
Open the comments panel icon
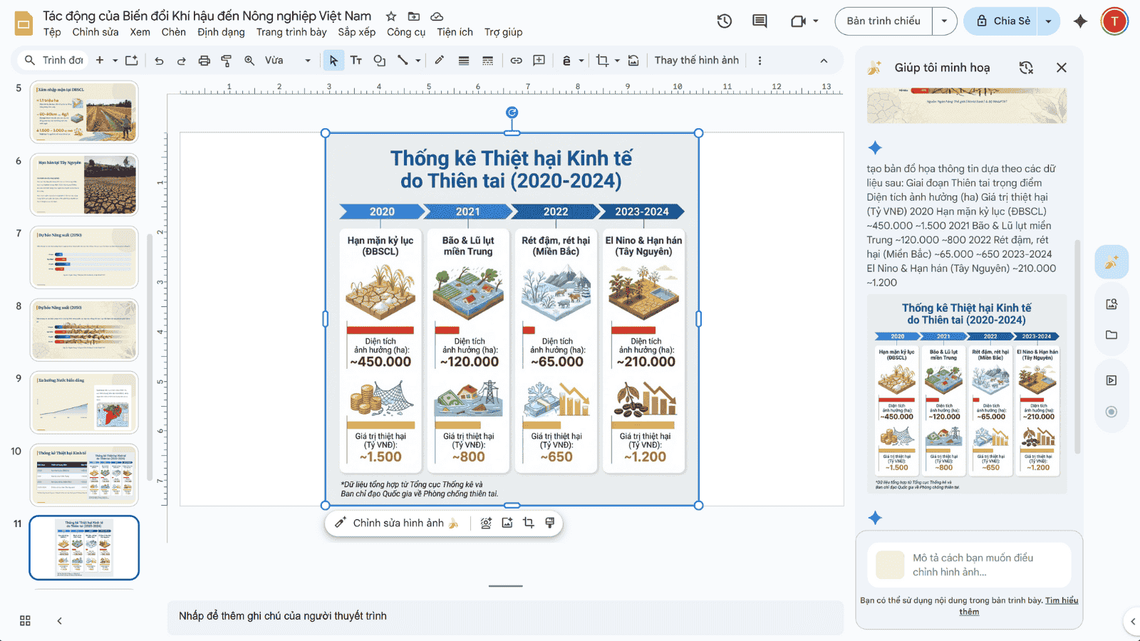(760, 21)
